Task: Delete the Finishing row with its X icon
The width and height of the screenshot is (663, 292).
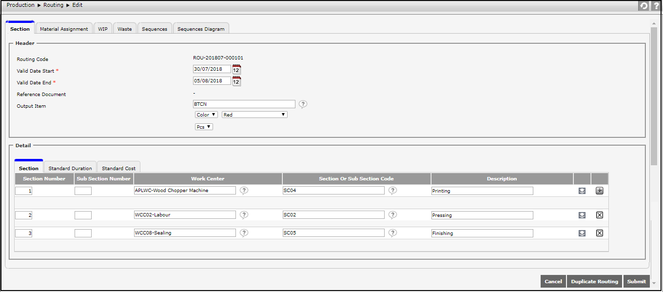Action: tap(600, 233)
